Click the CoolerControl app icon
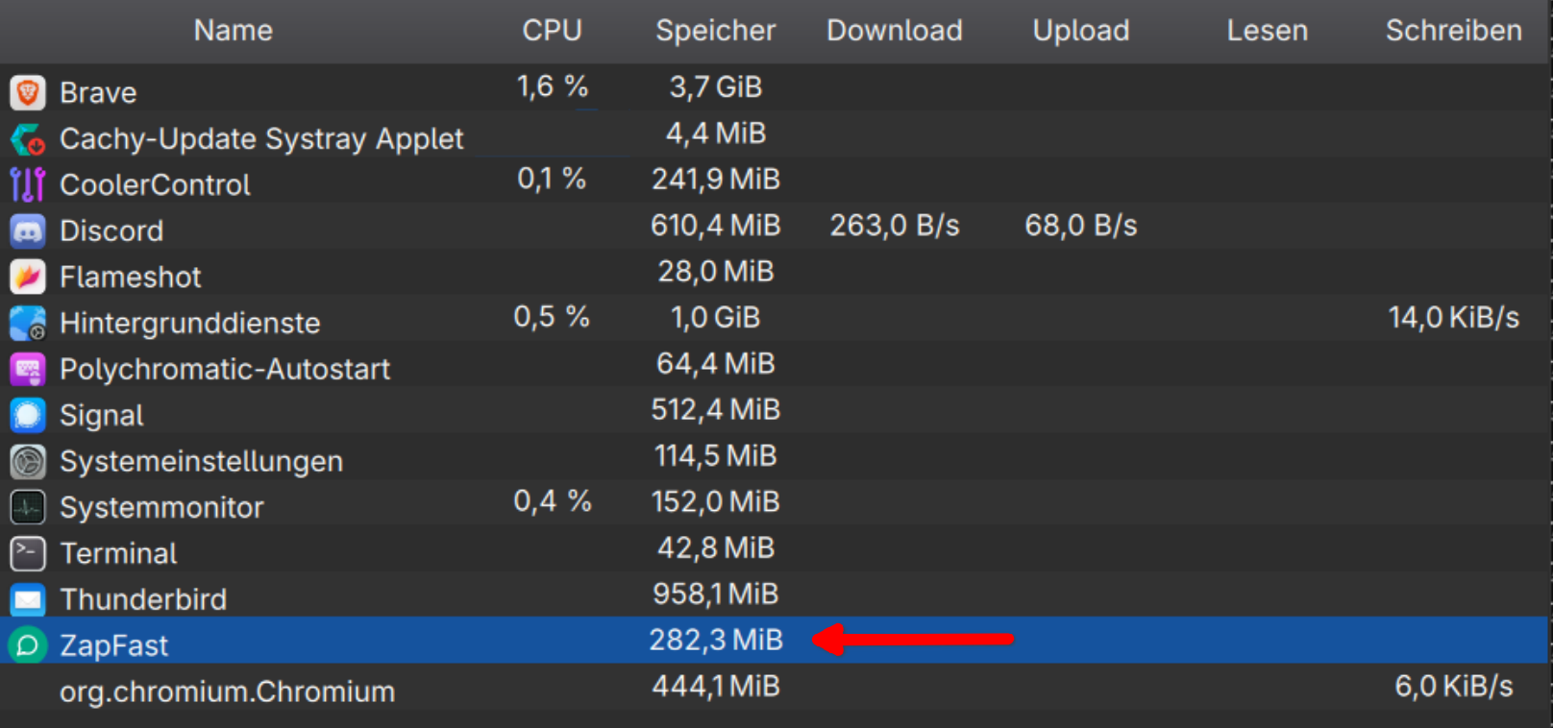The image size is (1553, 728). click(28, 184)
